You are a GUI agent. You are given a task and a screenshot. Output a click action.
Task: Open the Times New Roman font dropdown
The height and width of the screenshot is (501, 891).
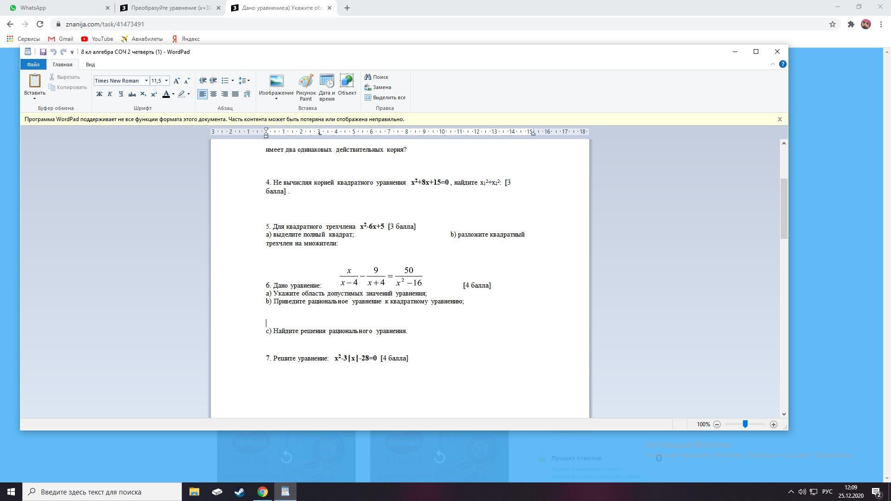[146, 81]
